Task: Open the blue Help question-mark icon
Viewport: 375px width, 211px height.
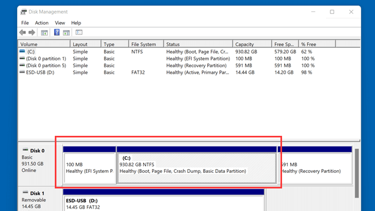Action: pyautogui.click(x=57, y=32)
